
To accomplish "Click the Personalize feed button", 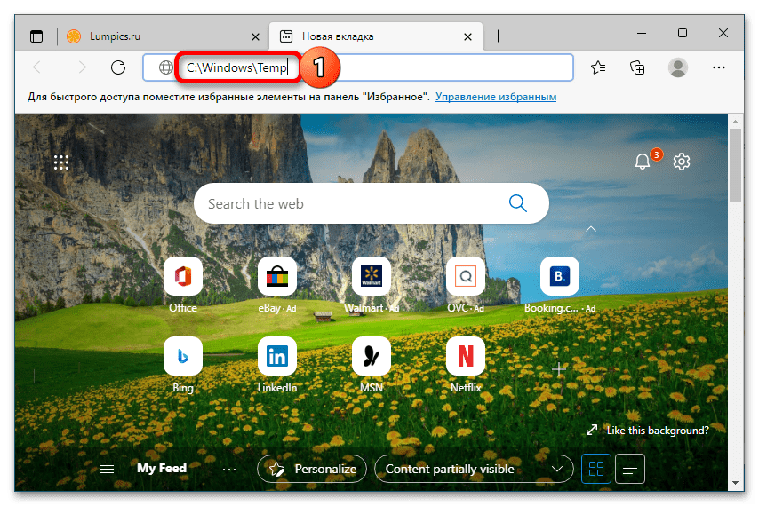I will tap(313, 469).
